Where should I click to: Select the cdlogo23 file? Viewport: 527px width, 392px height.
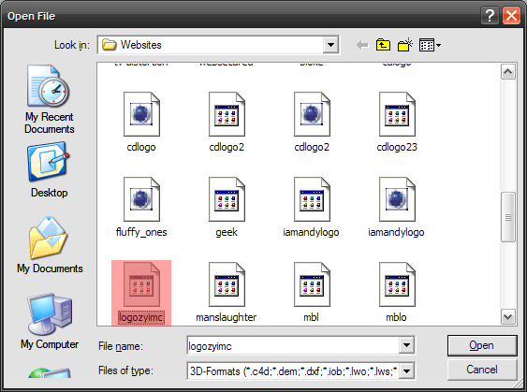pos(397,123)
